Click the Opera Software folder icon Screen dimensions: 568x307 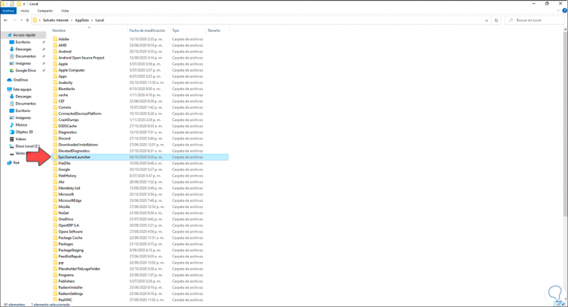click(x=55, y=232)
